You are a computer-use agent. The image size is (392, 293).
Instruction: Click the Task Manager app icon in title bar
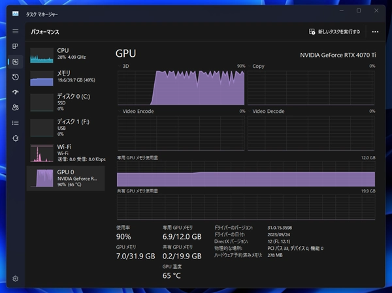[15, 14]
